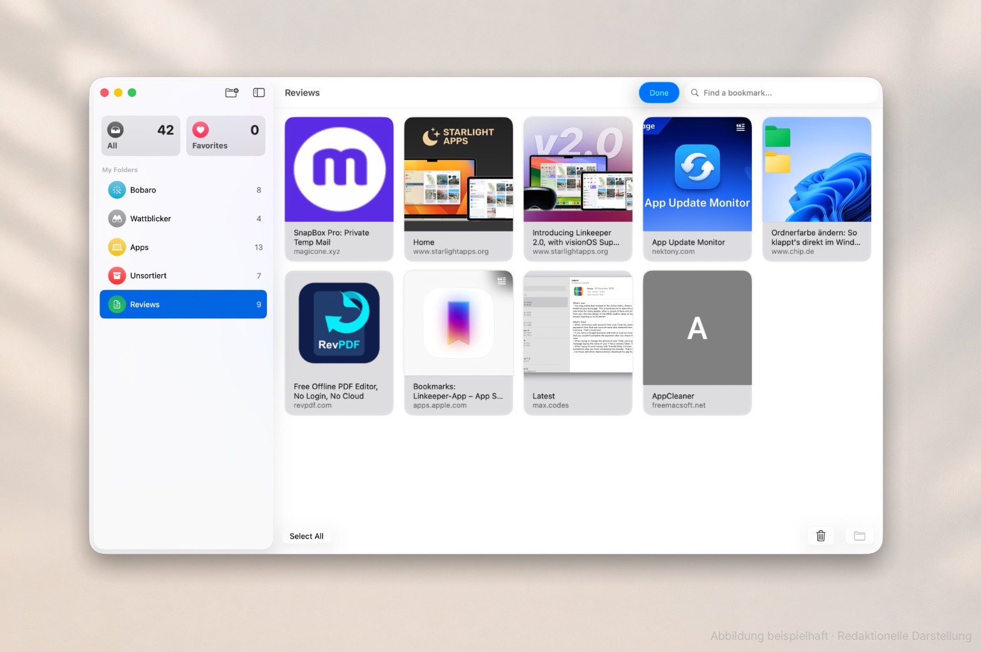Click note badge on App Update Monitor card
This screenshot has height=652, width=981.
pos(740,127)
